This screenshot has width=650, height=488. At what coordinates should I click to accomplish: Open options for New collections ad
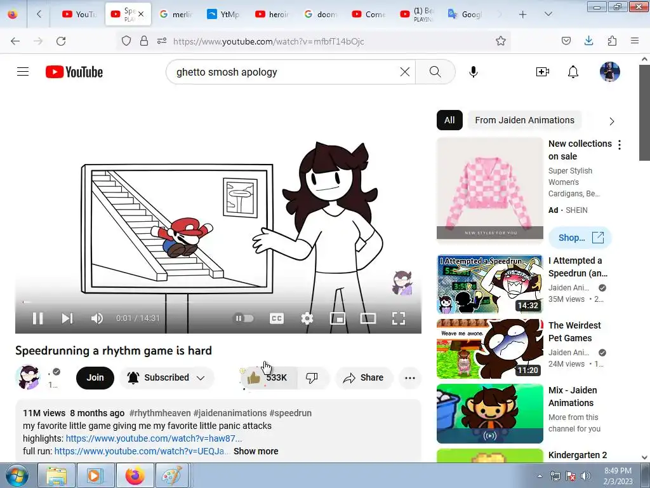(620, 145)
